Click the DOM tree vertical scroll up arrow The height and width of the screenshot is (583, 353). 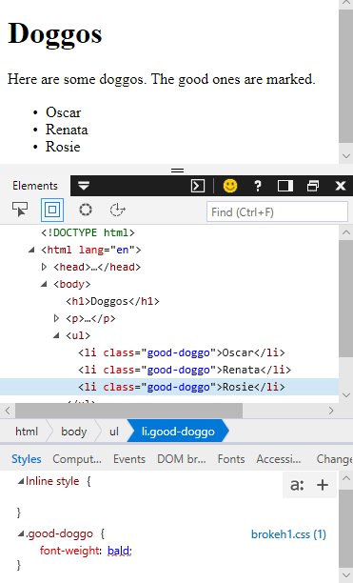(x=346, y=232)
